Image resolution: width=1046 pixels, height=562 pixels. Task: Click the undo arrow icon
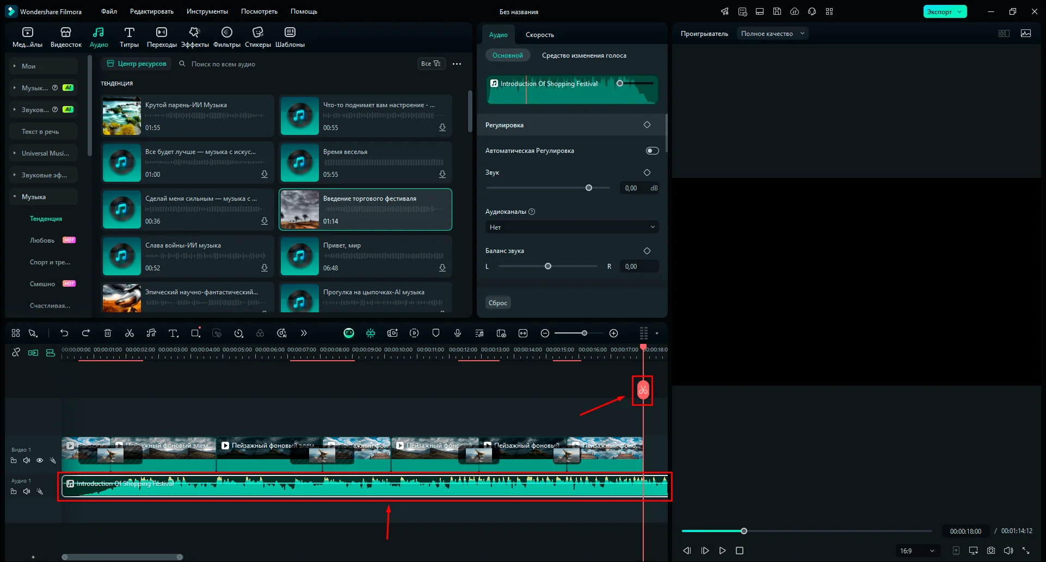[64, 333]
